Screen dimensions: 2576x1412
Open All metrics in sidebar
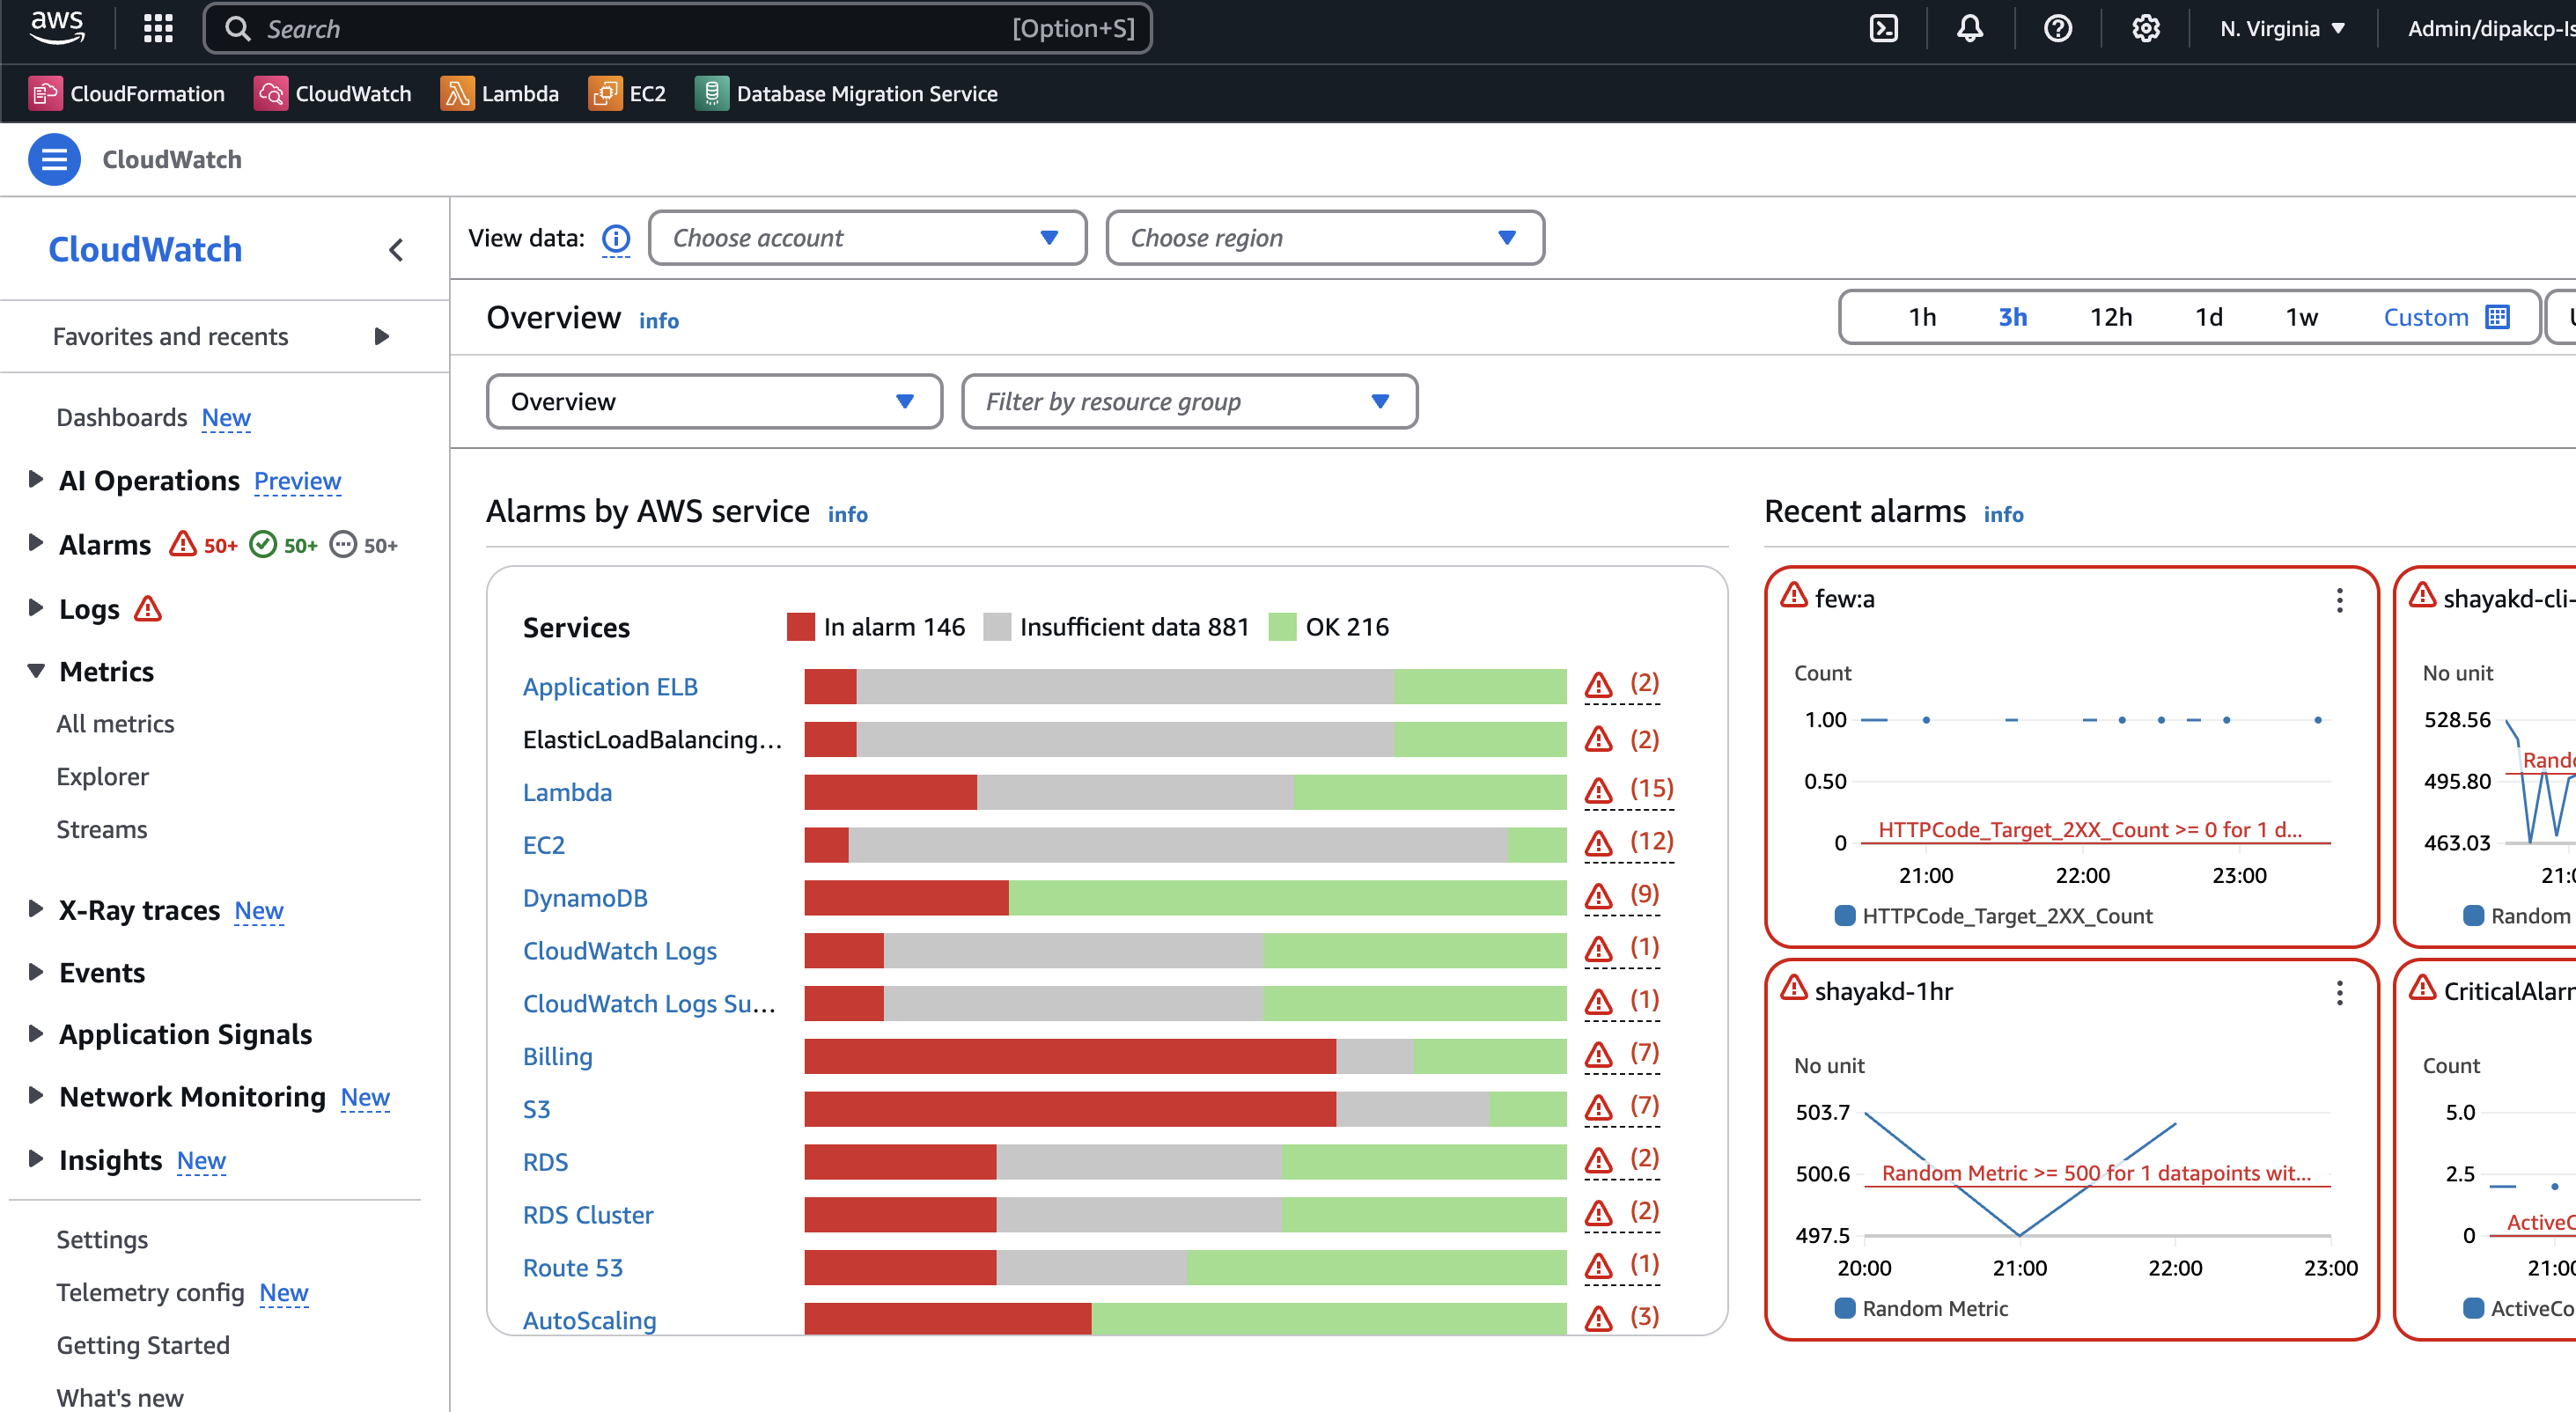click(x=115, y=724)
